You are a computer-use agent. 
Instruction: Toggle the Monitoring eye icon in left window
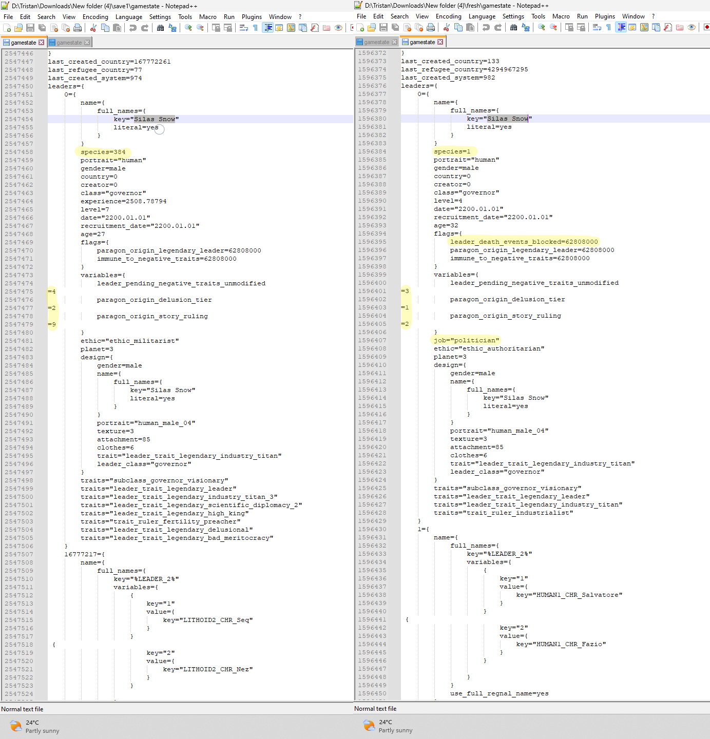(338, 28)
